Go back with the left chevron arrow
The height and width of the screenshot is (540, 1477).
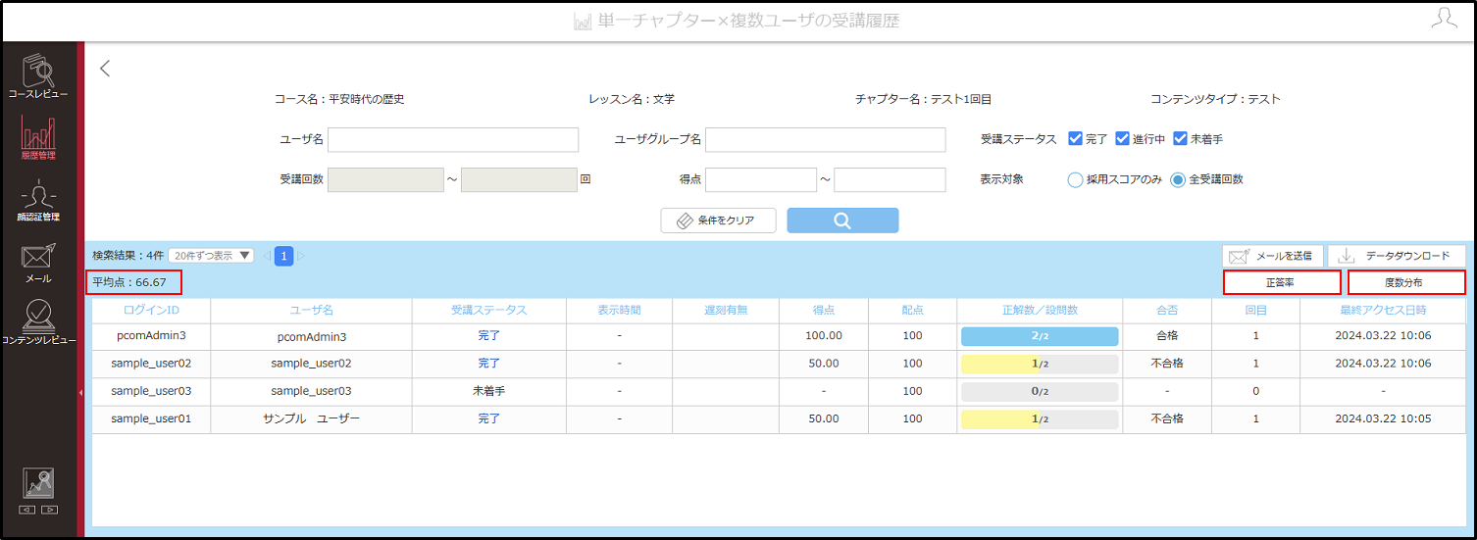106,69
